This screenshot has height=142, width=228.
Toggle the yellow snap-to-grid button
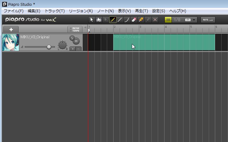(x=168, y=20)
